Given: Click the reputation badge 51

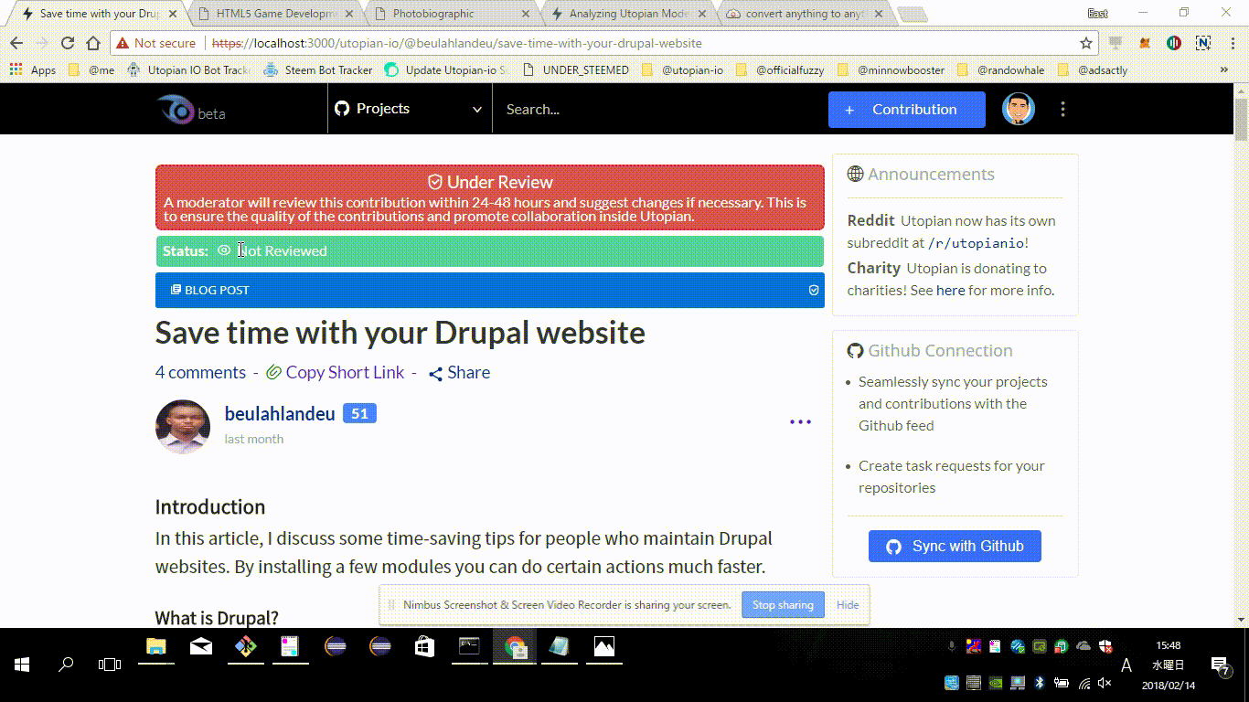Looking at the screenshot, I should tap(359, 414).
